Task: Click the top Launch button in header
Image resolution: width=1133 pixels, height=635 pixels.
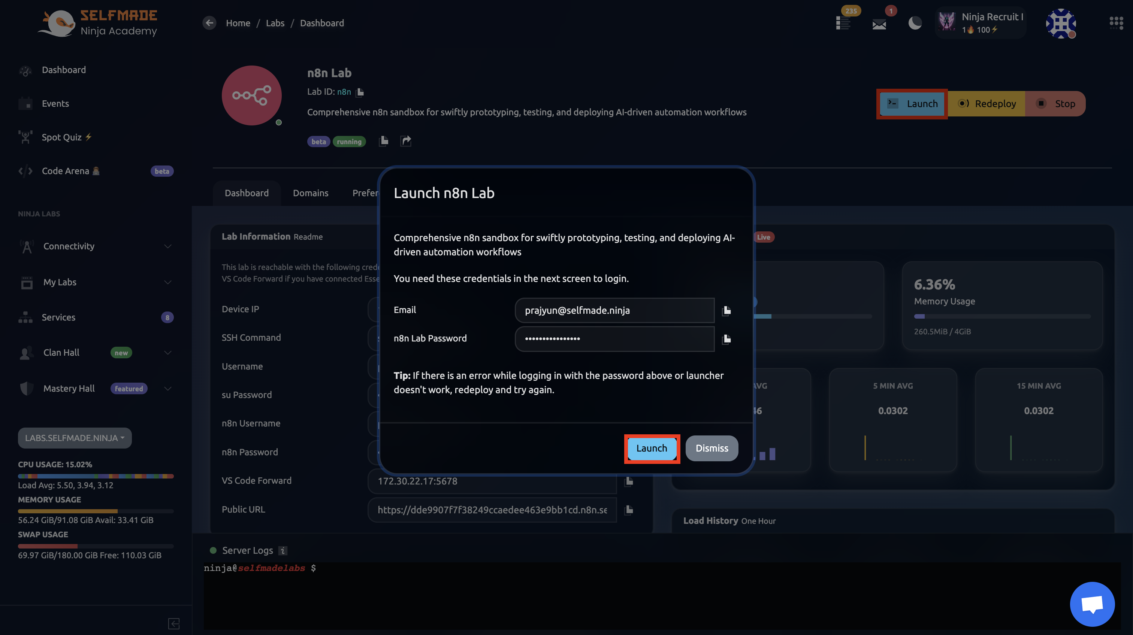Action: tap(912, 104)
